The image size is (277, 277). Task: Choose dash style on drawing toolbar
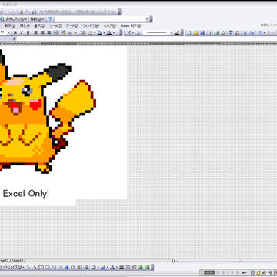pos(128,267)
